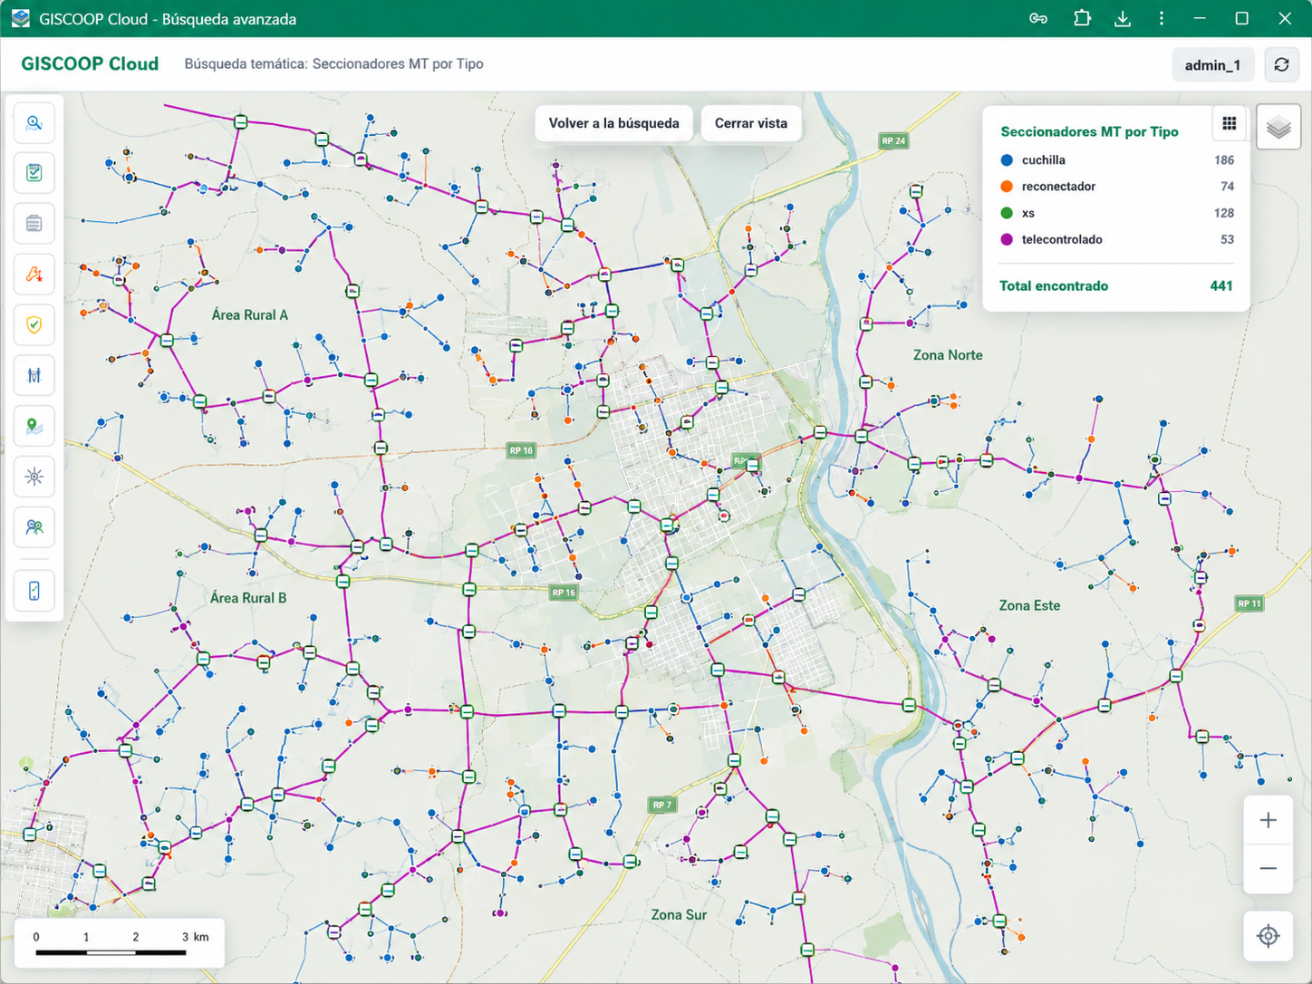Open the records list tool in the sidebar

[x=34, y=224]
